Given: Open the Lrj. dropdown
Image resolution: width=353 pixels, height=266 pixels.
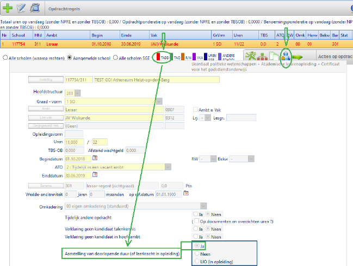Looking at the screenshot, I should coord(208,118).
